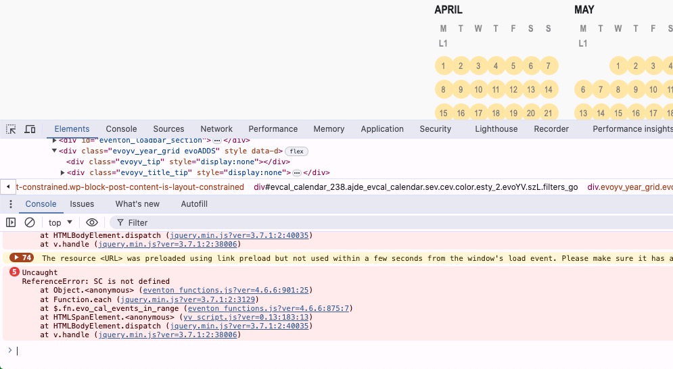Select April 5 on calendar
The height and width of the screenshot is (369, 673).
513,66
